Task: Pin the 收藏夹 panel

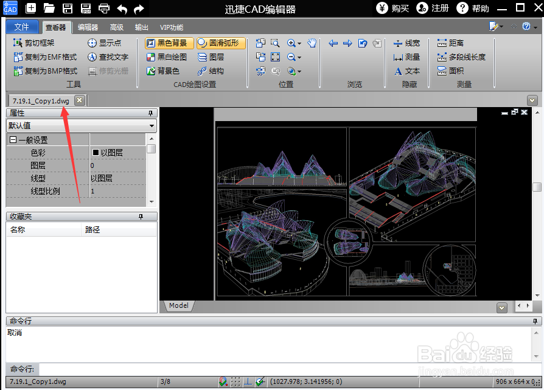Action: click(x=141, y=217)
